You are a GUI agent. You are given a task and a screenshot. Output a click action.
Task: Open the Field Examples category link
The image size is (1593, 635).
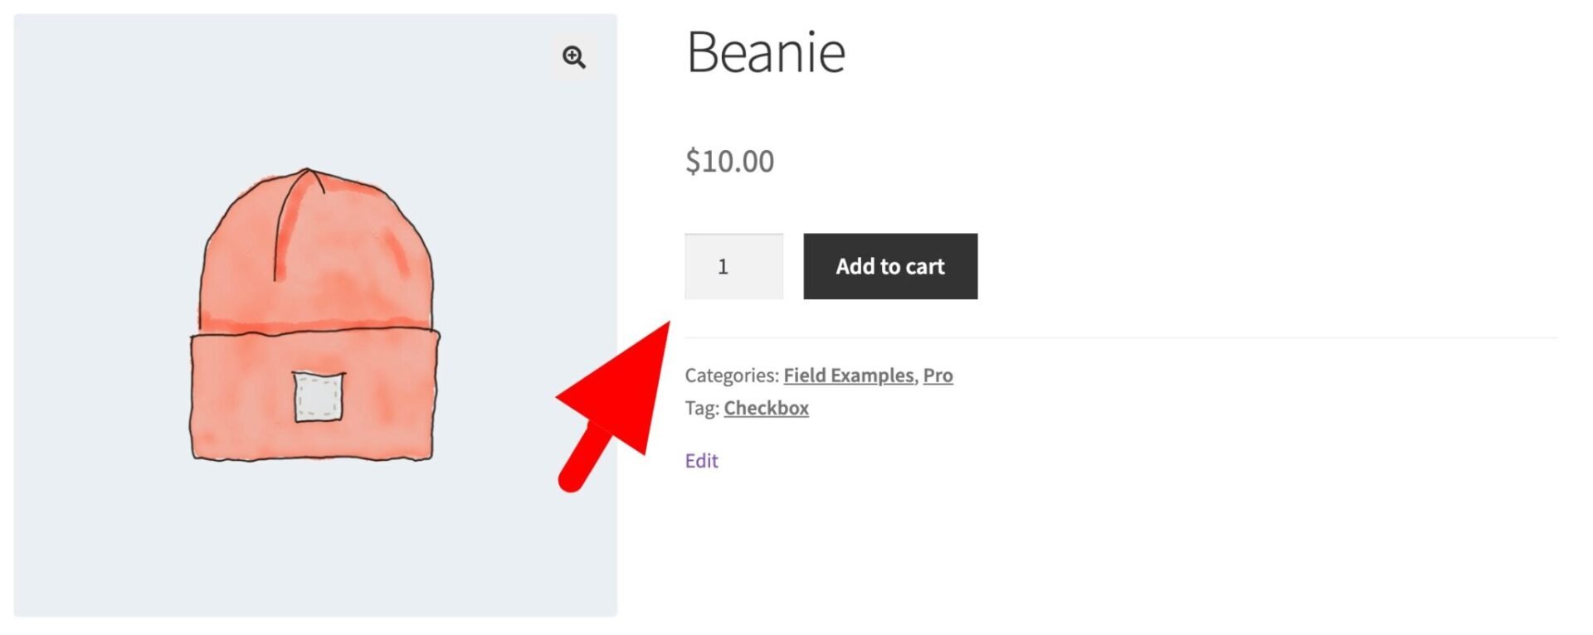(x=848, y=376)
